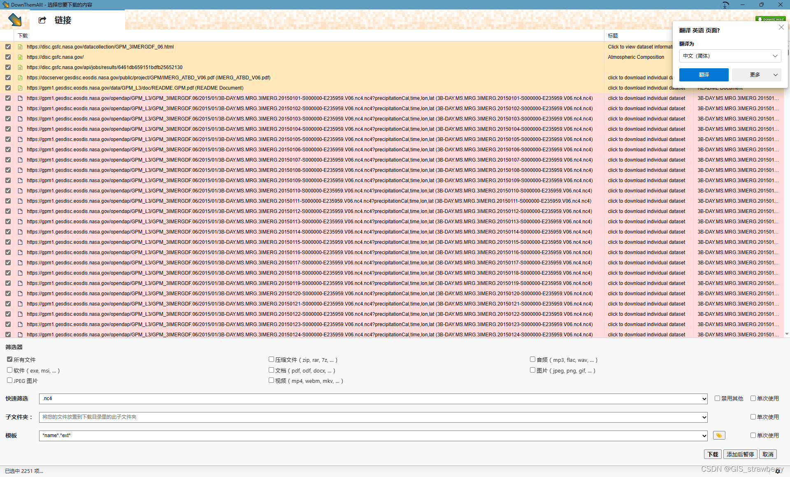
Task: Uncheck the 所有文件 filter checkbox
Action: pyautogui.click(x=9, y=359)
